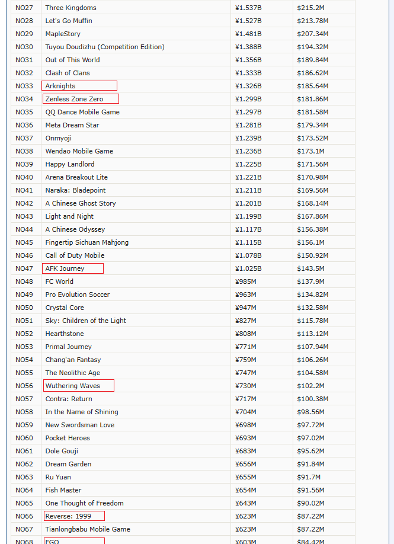This screenshot has height=544, width=394.
Task: Click A Chinese Odyssey entry
Action: (75, 229)
